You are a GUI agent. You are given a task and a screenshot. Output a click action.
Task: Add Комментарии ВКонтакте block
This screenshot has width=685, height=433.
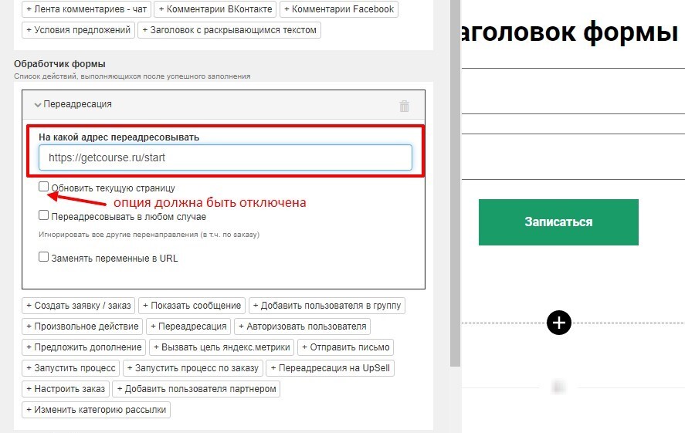(x=215, y=9)
